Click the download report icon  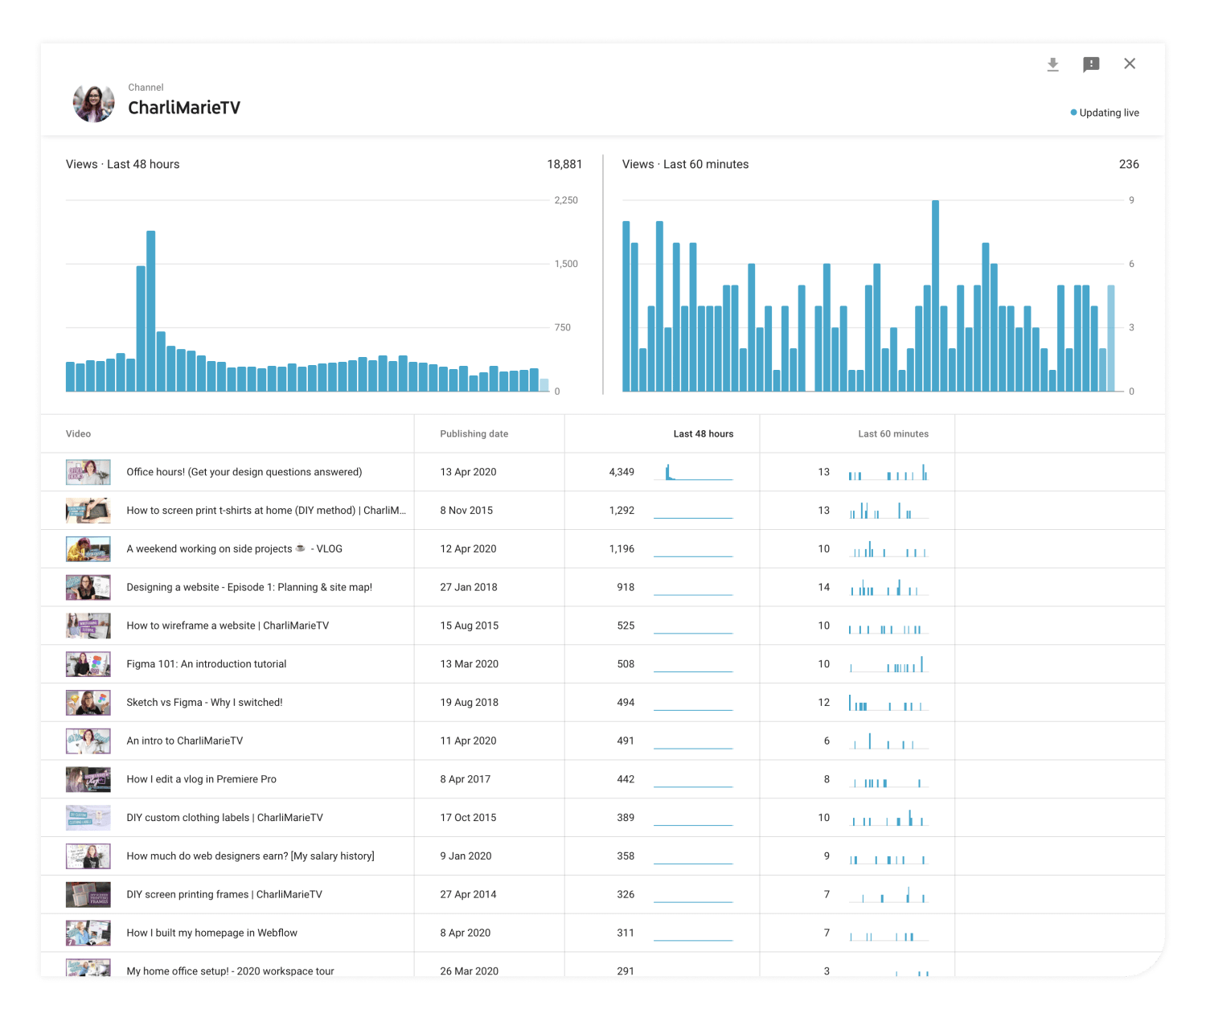(1052, 64)
